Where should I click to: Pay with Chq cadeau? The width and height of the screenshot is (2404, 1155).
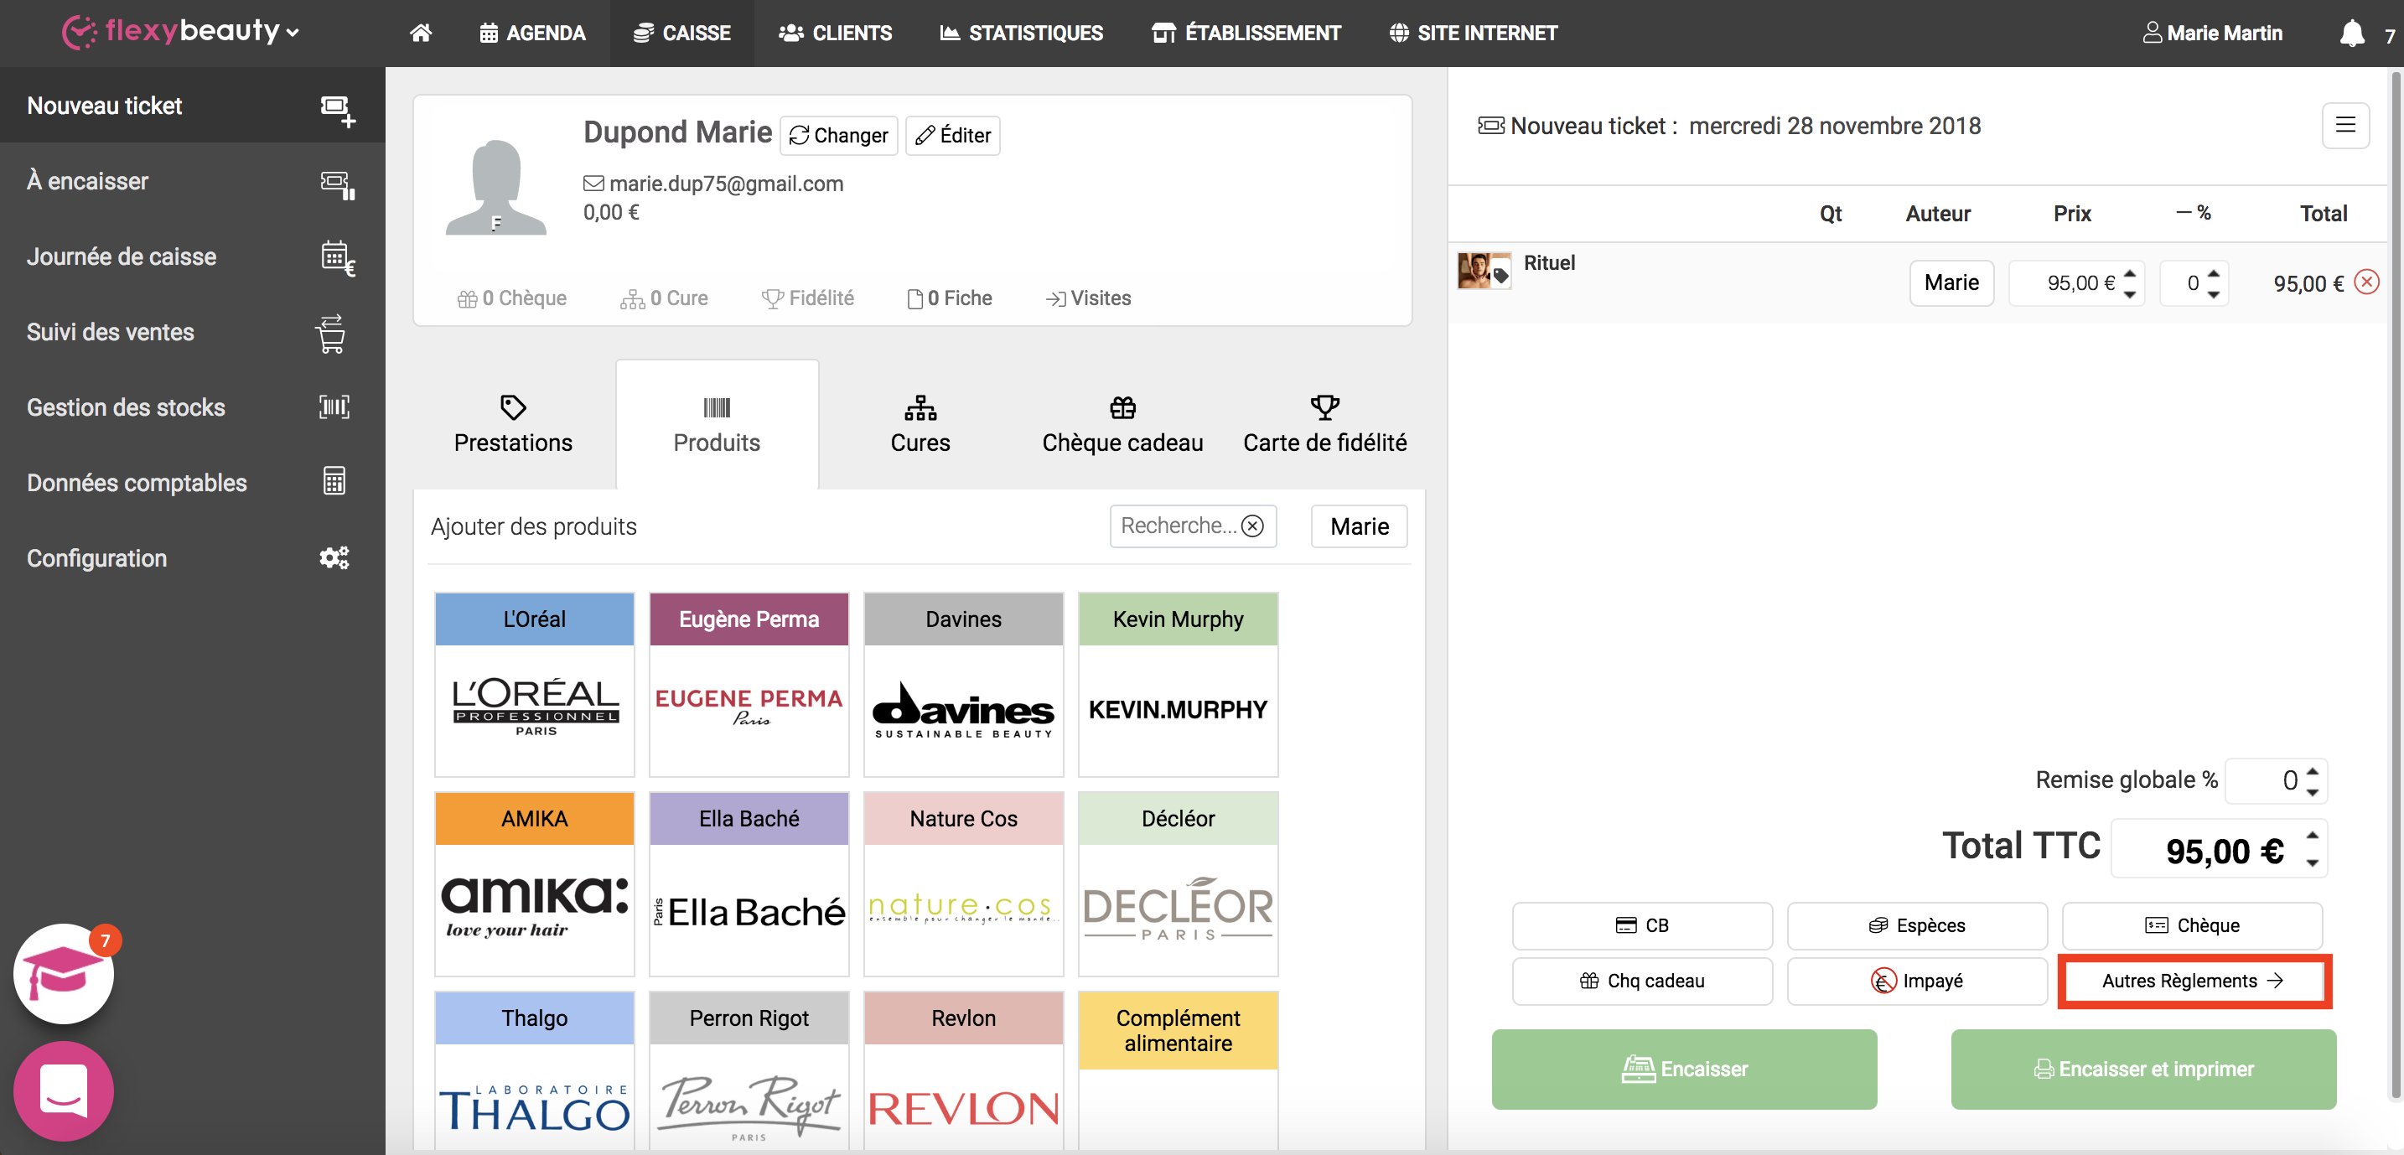[1643, 981]
